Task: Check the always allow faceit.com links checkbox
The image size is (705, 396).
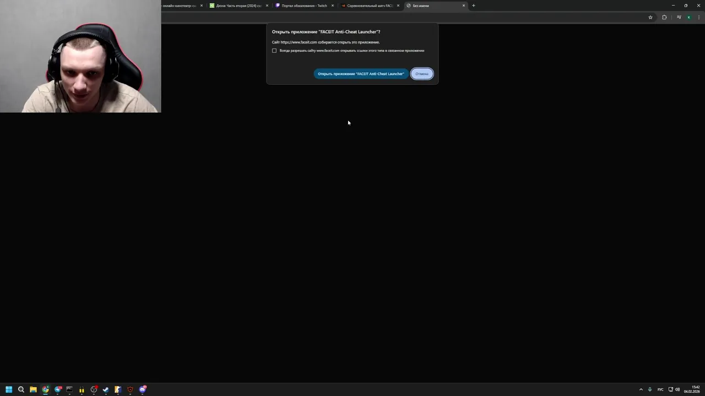Action: pos(274,51)
